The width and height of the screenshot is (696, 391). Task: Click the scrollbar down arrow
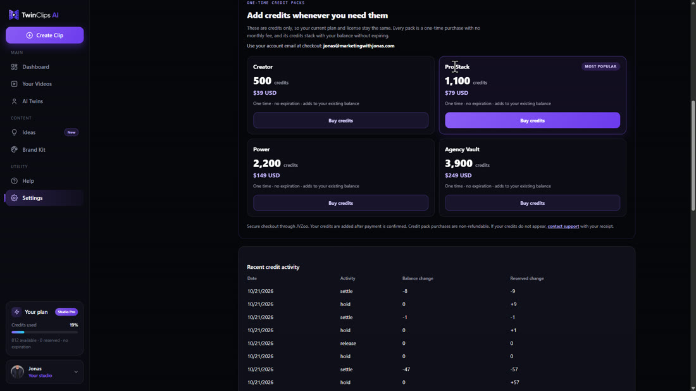coord(693,388)
